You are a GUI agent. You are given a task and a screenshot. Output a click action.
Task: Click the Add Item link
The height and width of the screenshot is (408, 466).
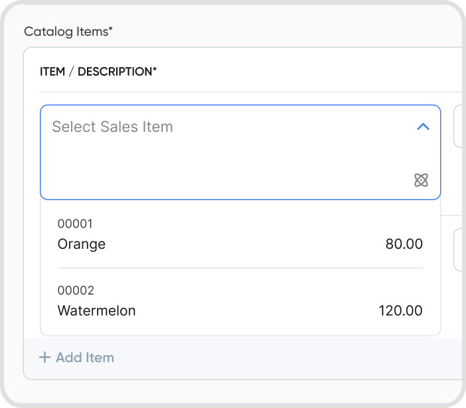coord(77,357)
